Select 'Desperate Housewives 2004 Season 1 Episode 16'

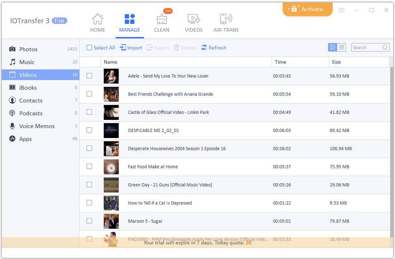coord(177,148)
